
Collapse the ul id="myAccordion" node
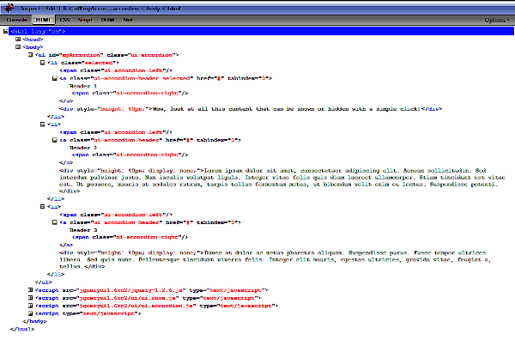pos(30,55)
